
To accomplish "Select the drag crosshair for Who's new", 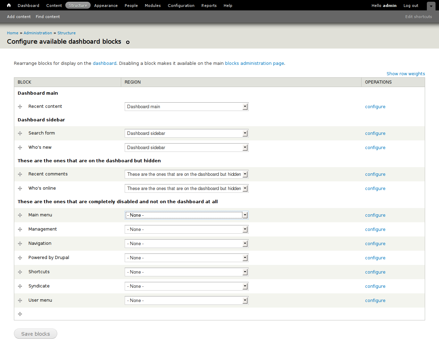I will point(20,147).
